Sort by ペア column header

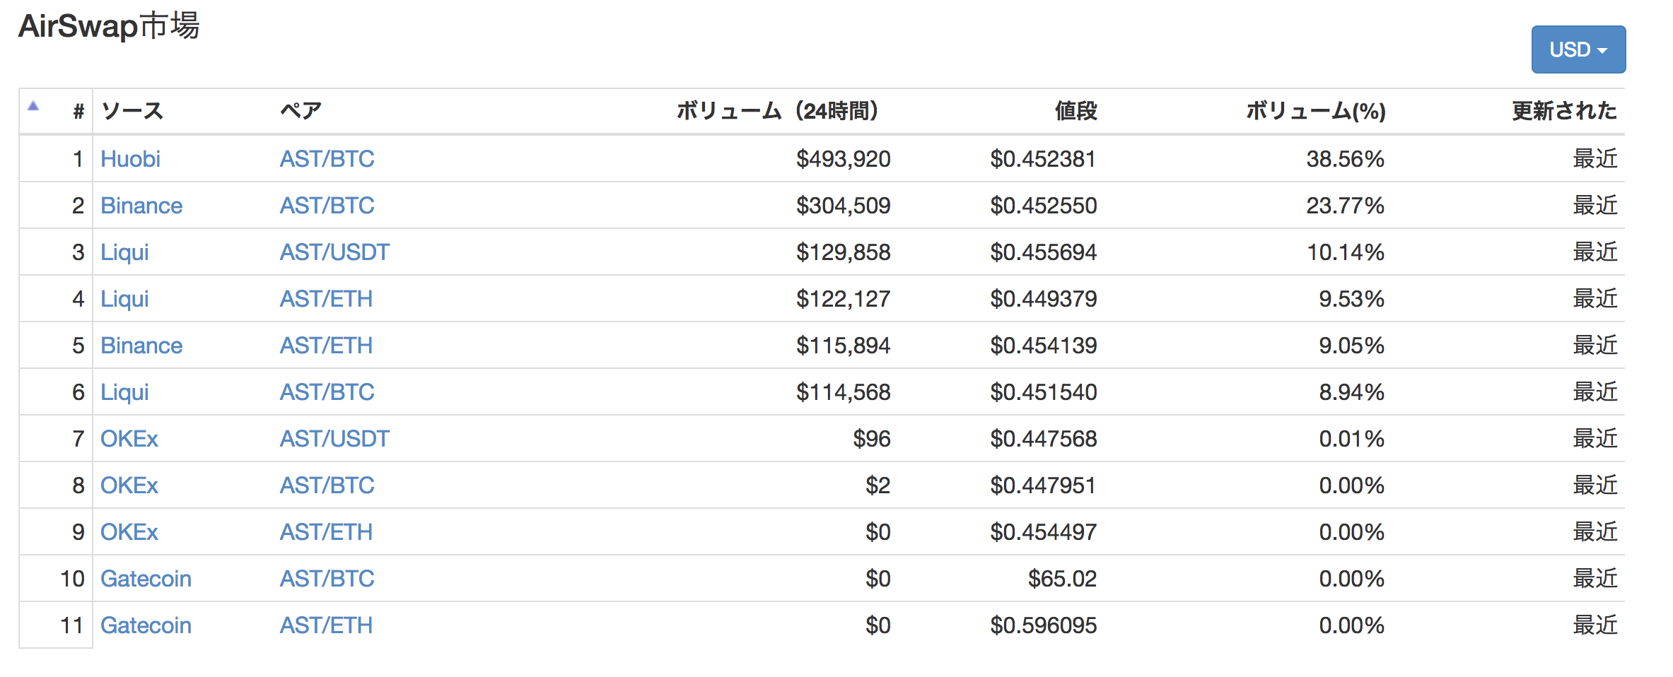tap(301, 111)
